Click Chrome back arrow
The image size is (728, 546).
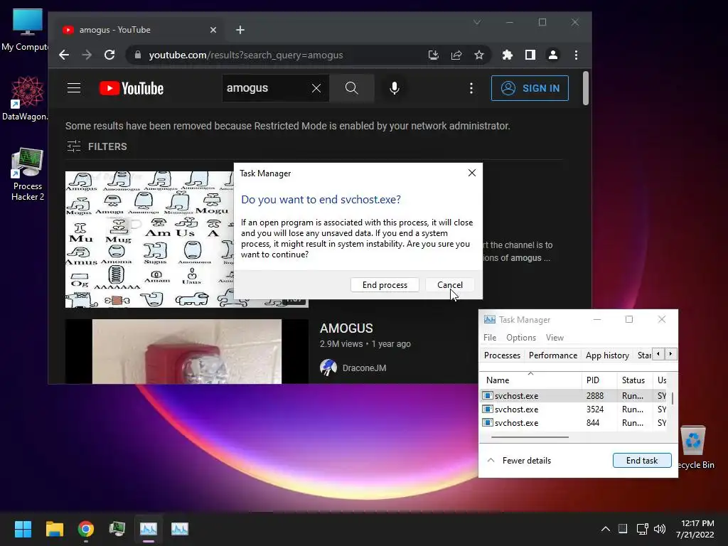[64, 55]
